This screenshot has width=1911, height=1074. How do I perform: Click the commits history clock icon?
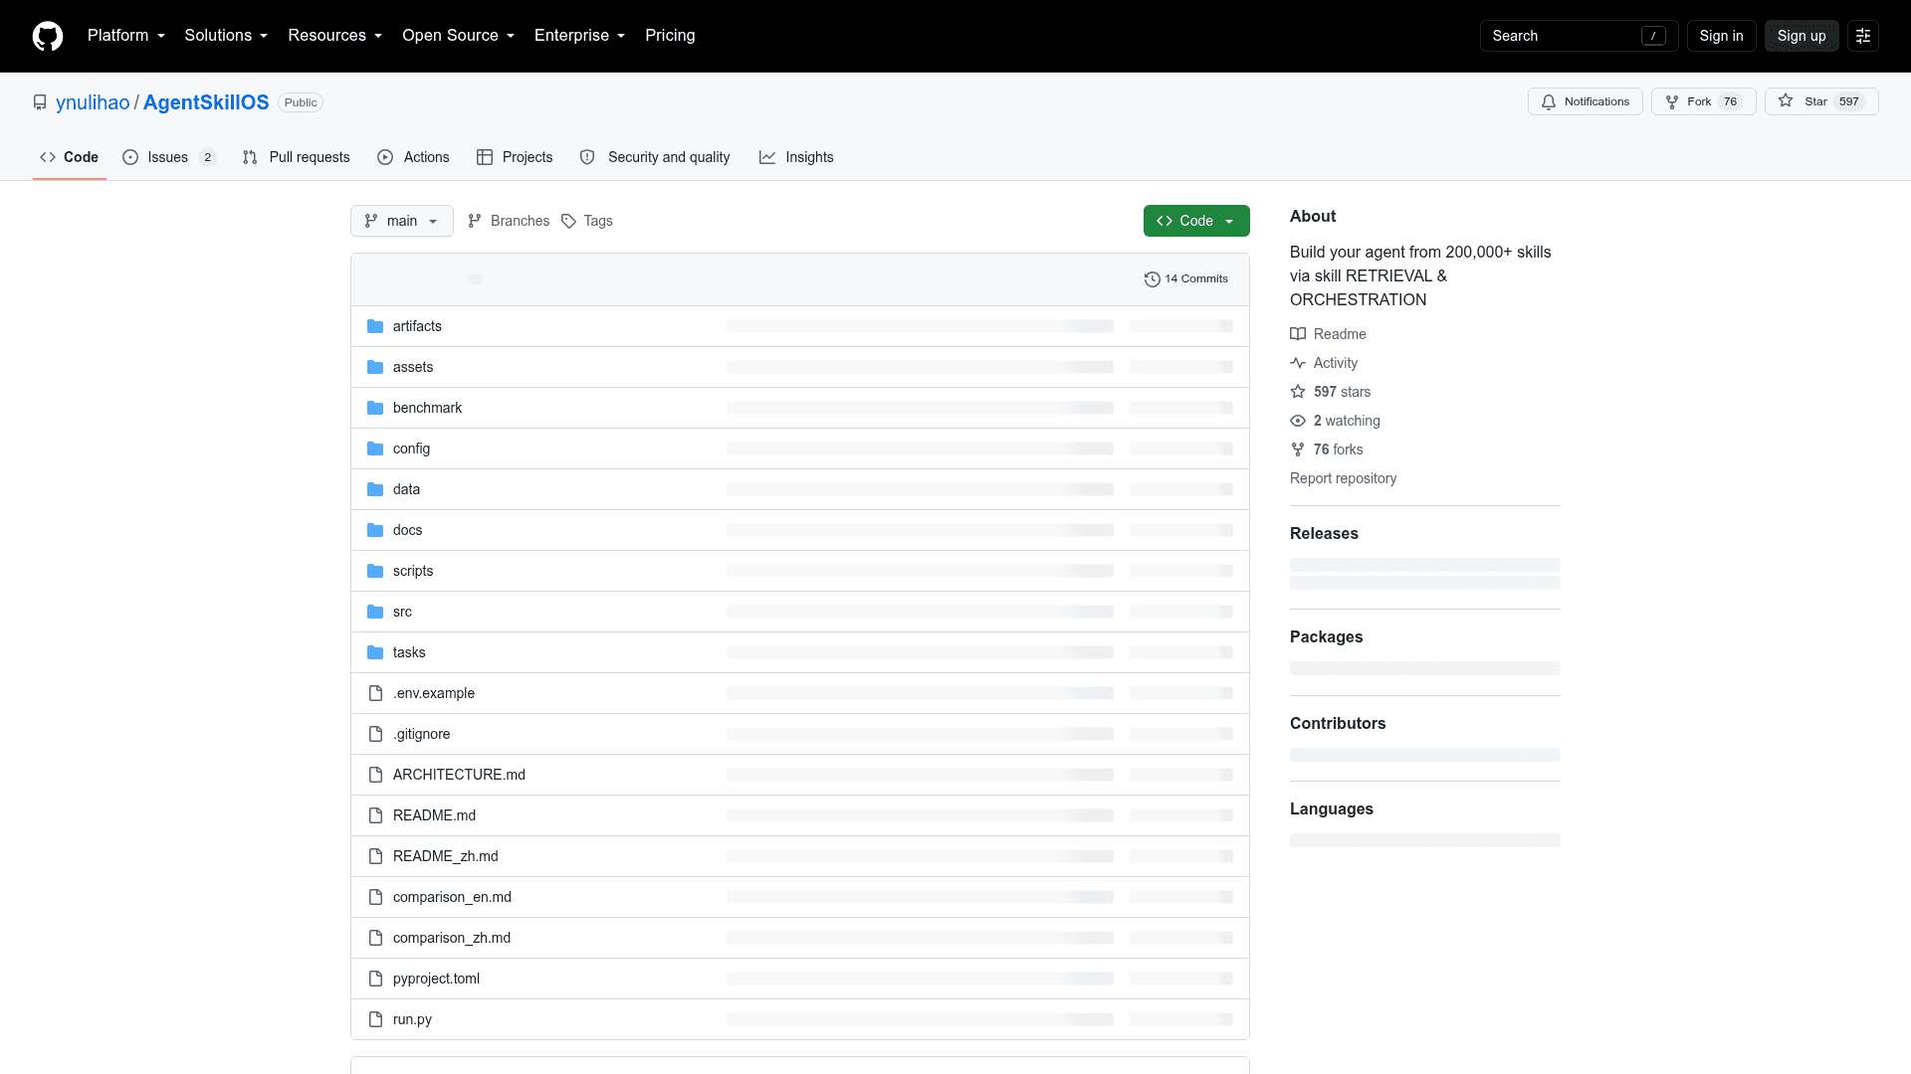pyautogui.click(x=1153, y=279)
